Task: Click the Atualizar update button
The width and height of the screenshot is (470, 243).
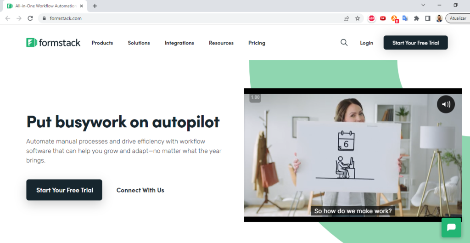Action: (x=458, y=18)
